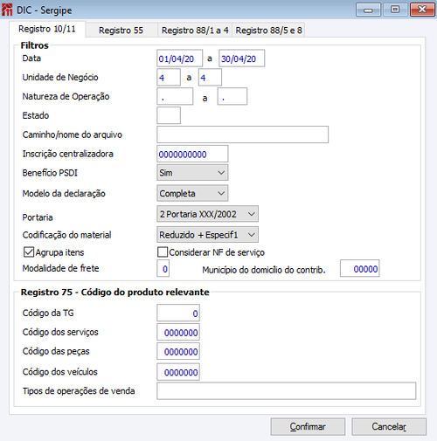Click the end date field 30/04/20
The width and height of the screenshot is (437, 441).
coord(242,59)
